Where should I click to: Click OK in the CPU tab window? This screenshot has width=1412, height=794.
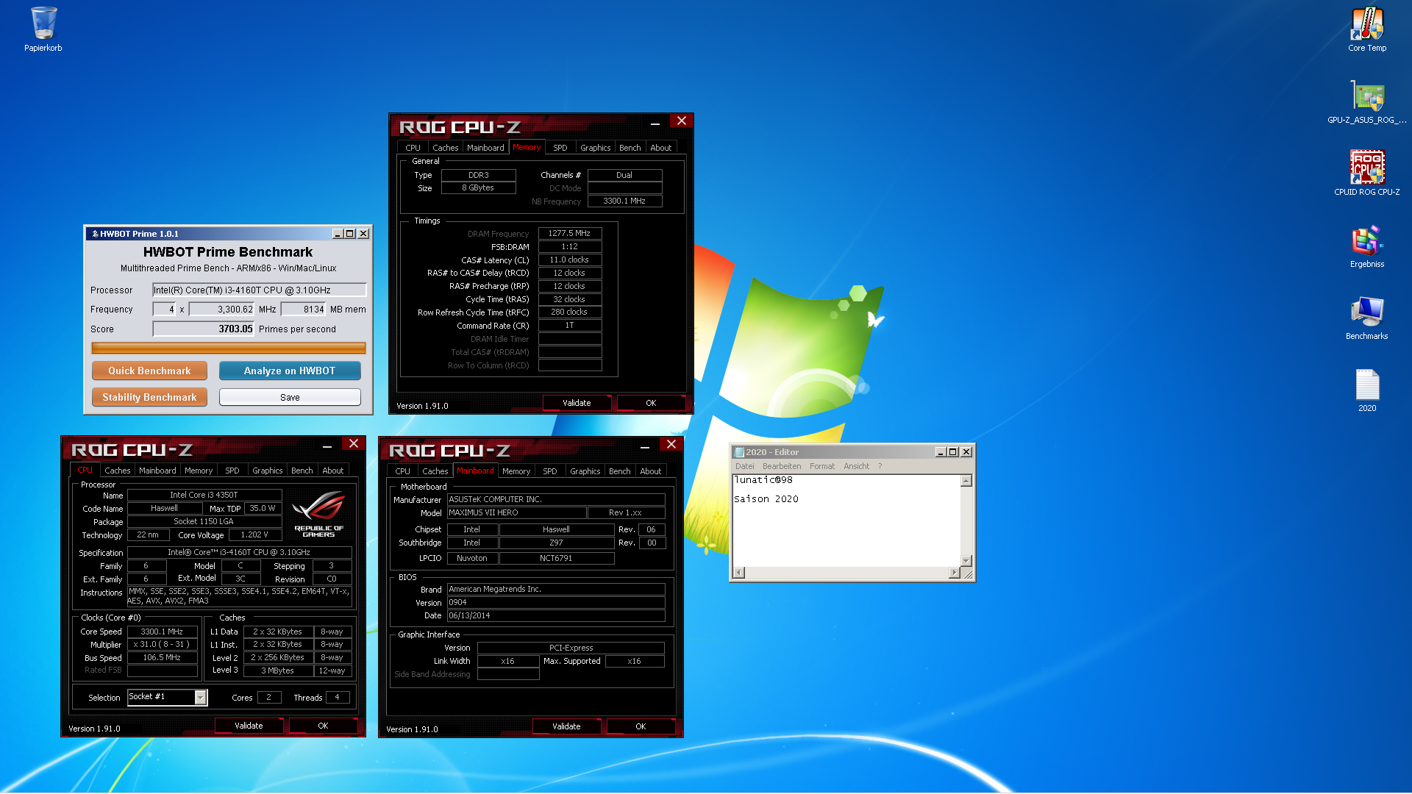[x=323, y=726]
